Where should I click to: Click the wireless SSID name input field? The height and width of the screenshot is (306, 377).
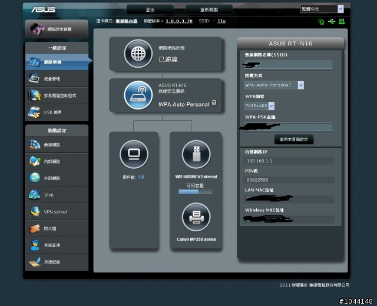point(288,65)
